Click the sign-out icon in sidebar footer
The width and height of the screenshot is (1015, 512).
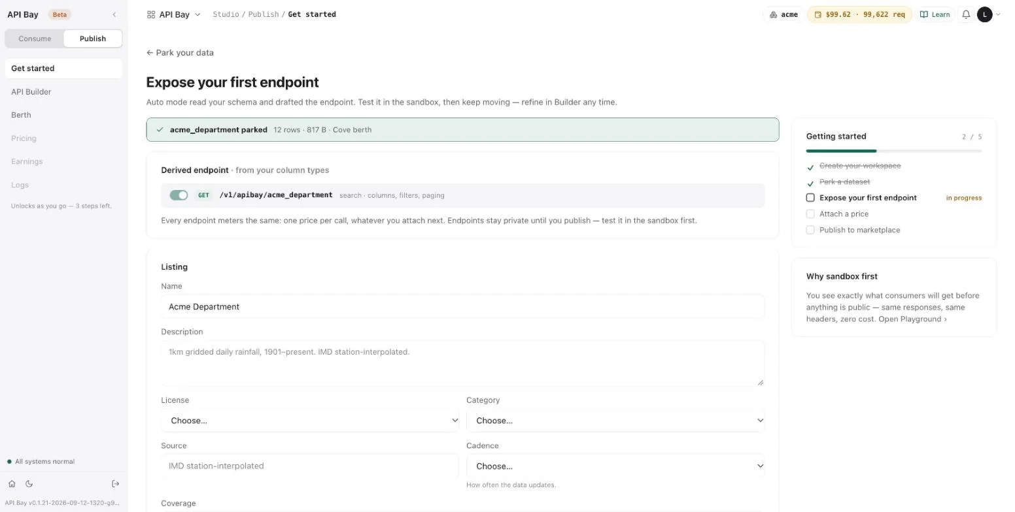click(116, 484)
